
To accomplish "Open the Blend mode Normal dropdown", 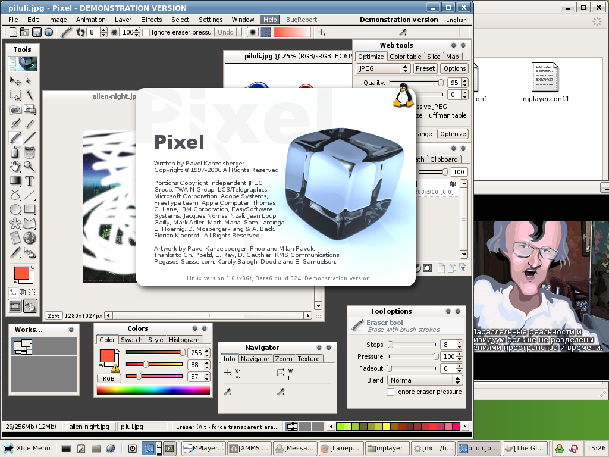I will click(425, 380).
